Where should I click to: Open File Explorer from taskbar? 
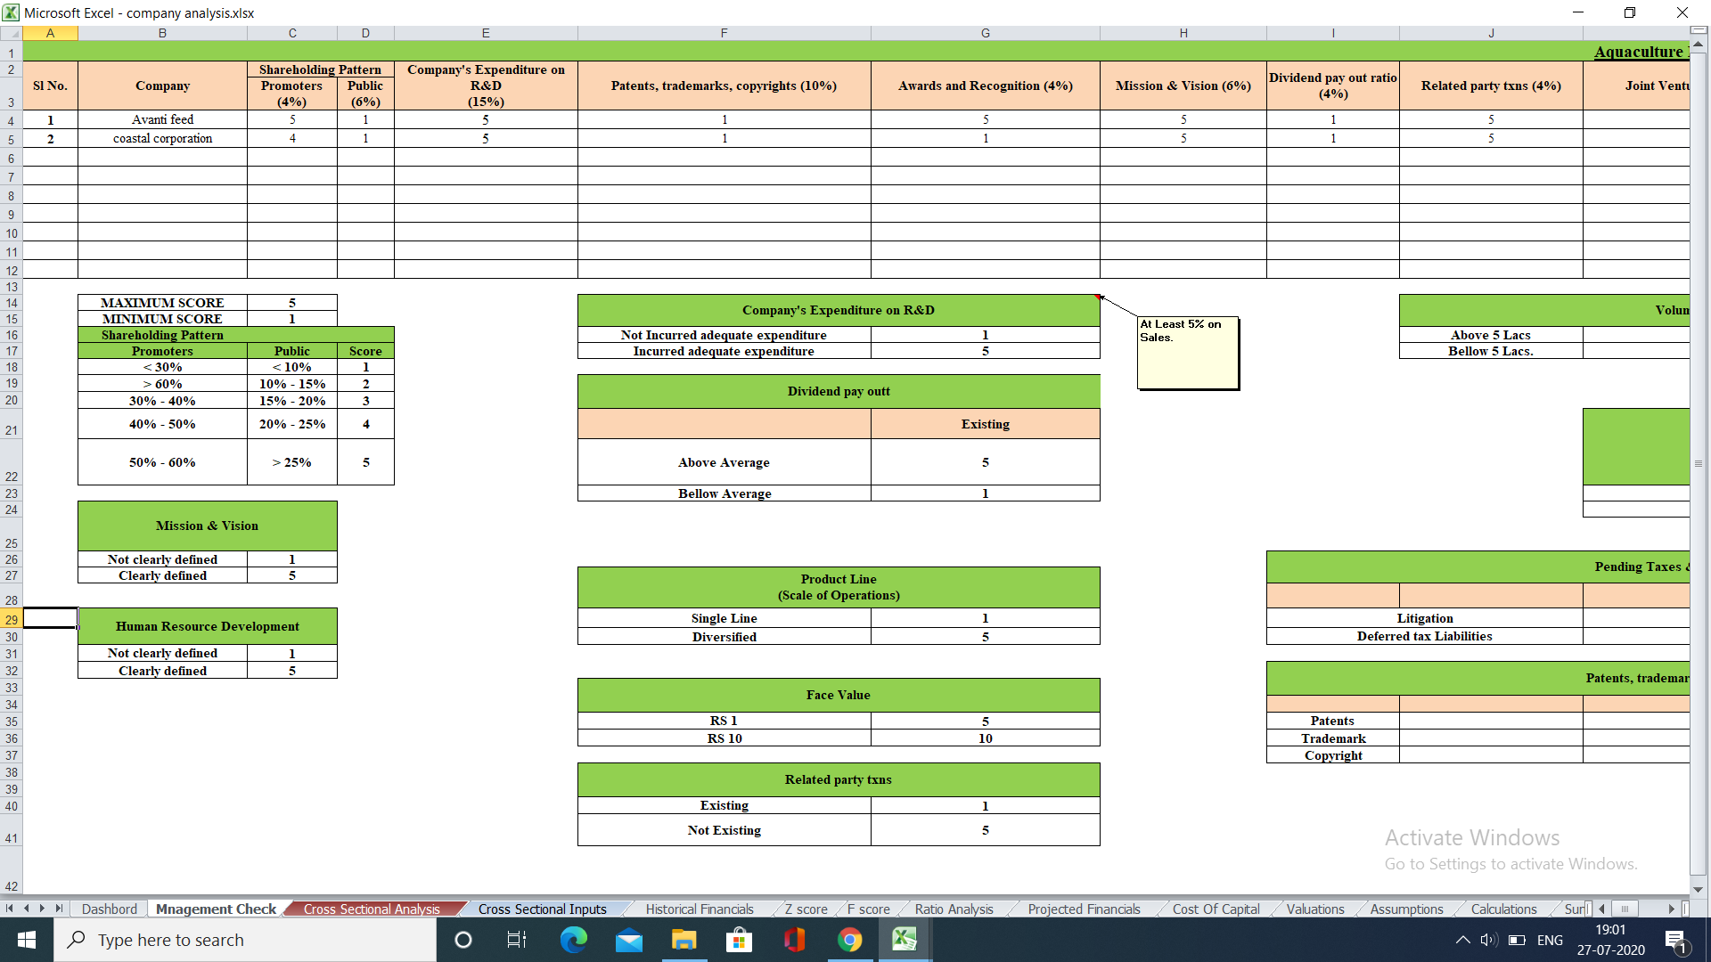point(684,940)
